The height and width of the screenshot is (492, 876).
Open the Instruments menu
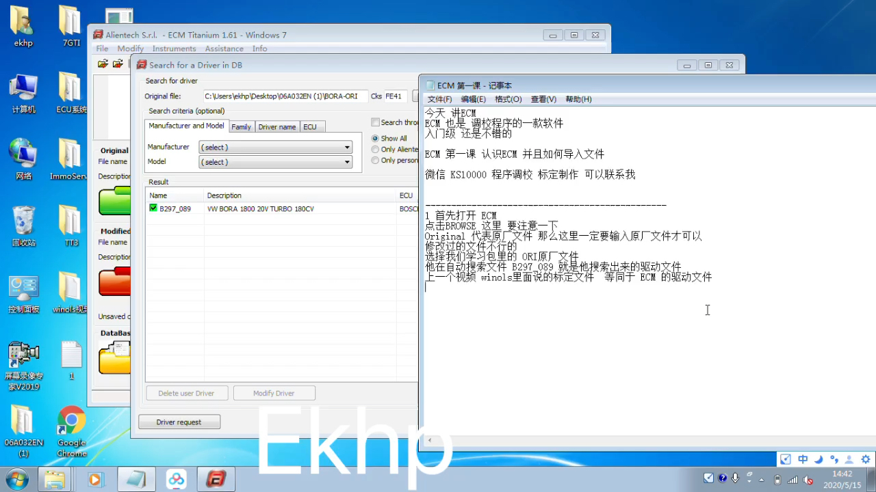(x=174, y=49)
